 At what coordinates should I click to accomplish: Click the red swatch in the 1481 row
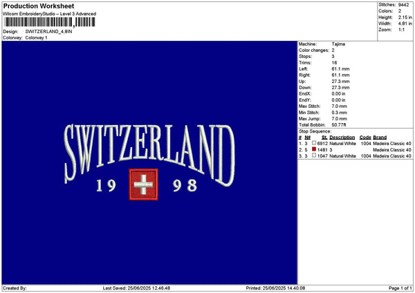coord(314,149)
